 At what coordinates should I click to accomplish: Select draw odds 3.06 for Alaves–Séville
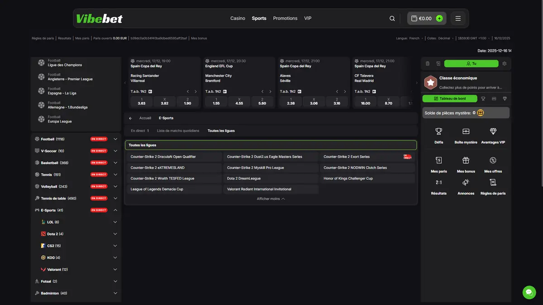click(x=314, y=101)
